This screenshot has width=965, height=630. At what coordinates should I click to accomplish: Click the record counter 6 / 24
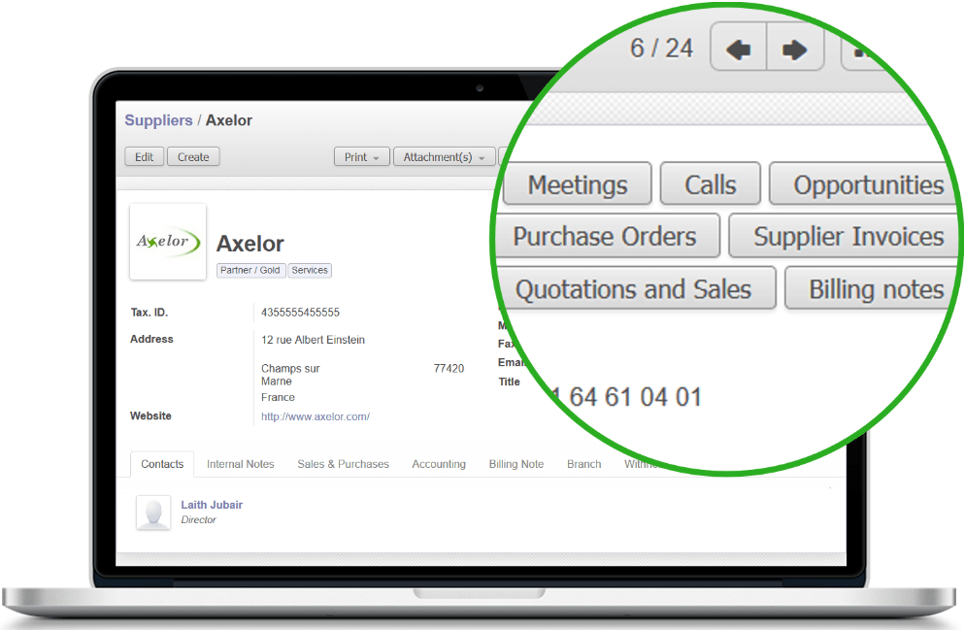click(661, 48)
